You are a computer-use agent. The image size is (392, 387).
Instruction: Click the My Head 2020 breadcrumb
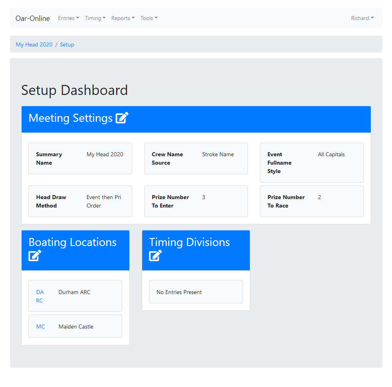(x=34, y=44)
